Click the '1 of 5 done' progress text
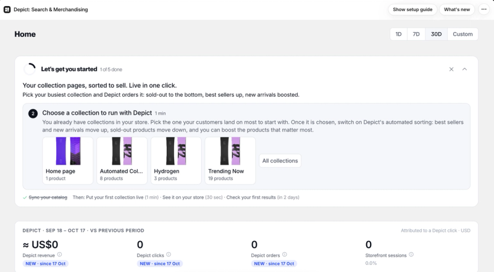 coord(111,70)
